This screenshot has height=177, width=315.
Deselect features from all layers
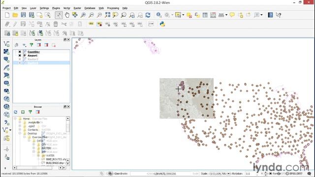click(189, 15)
